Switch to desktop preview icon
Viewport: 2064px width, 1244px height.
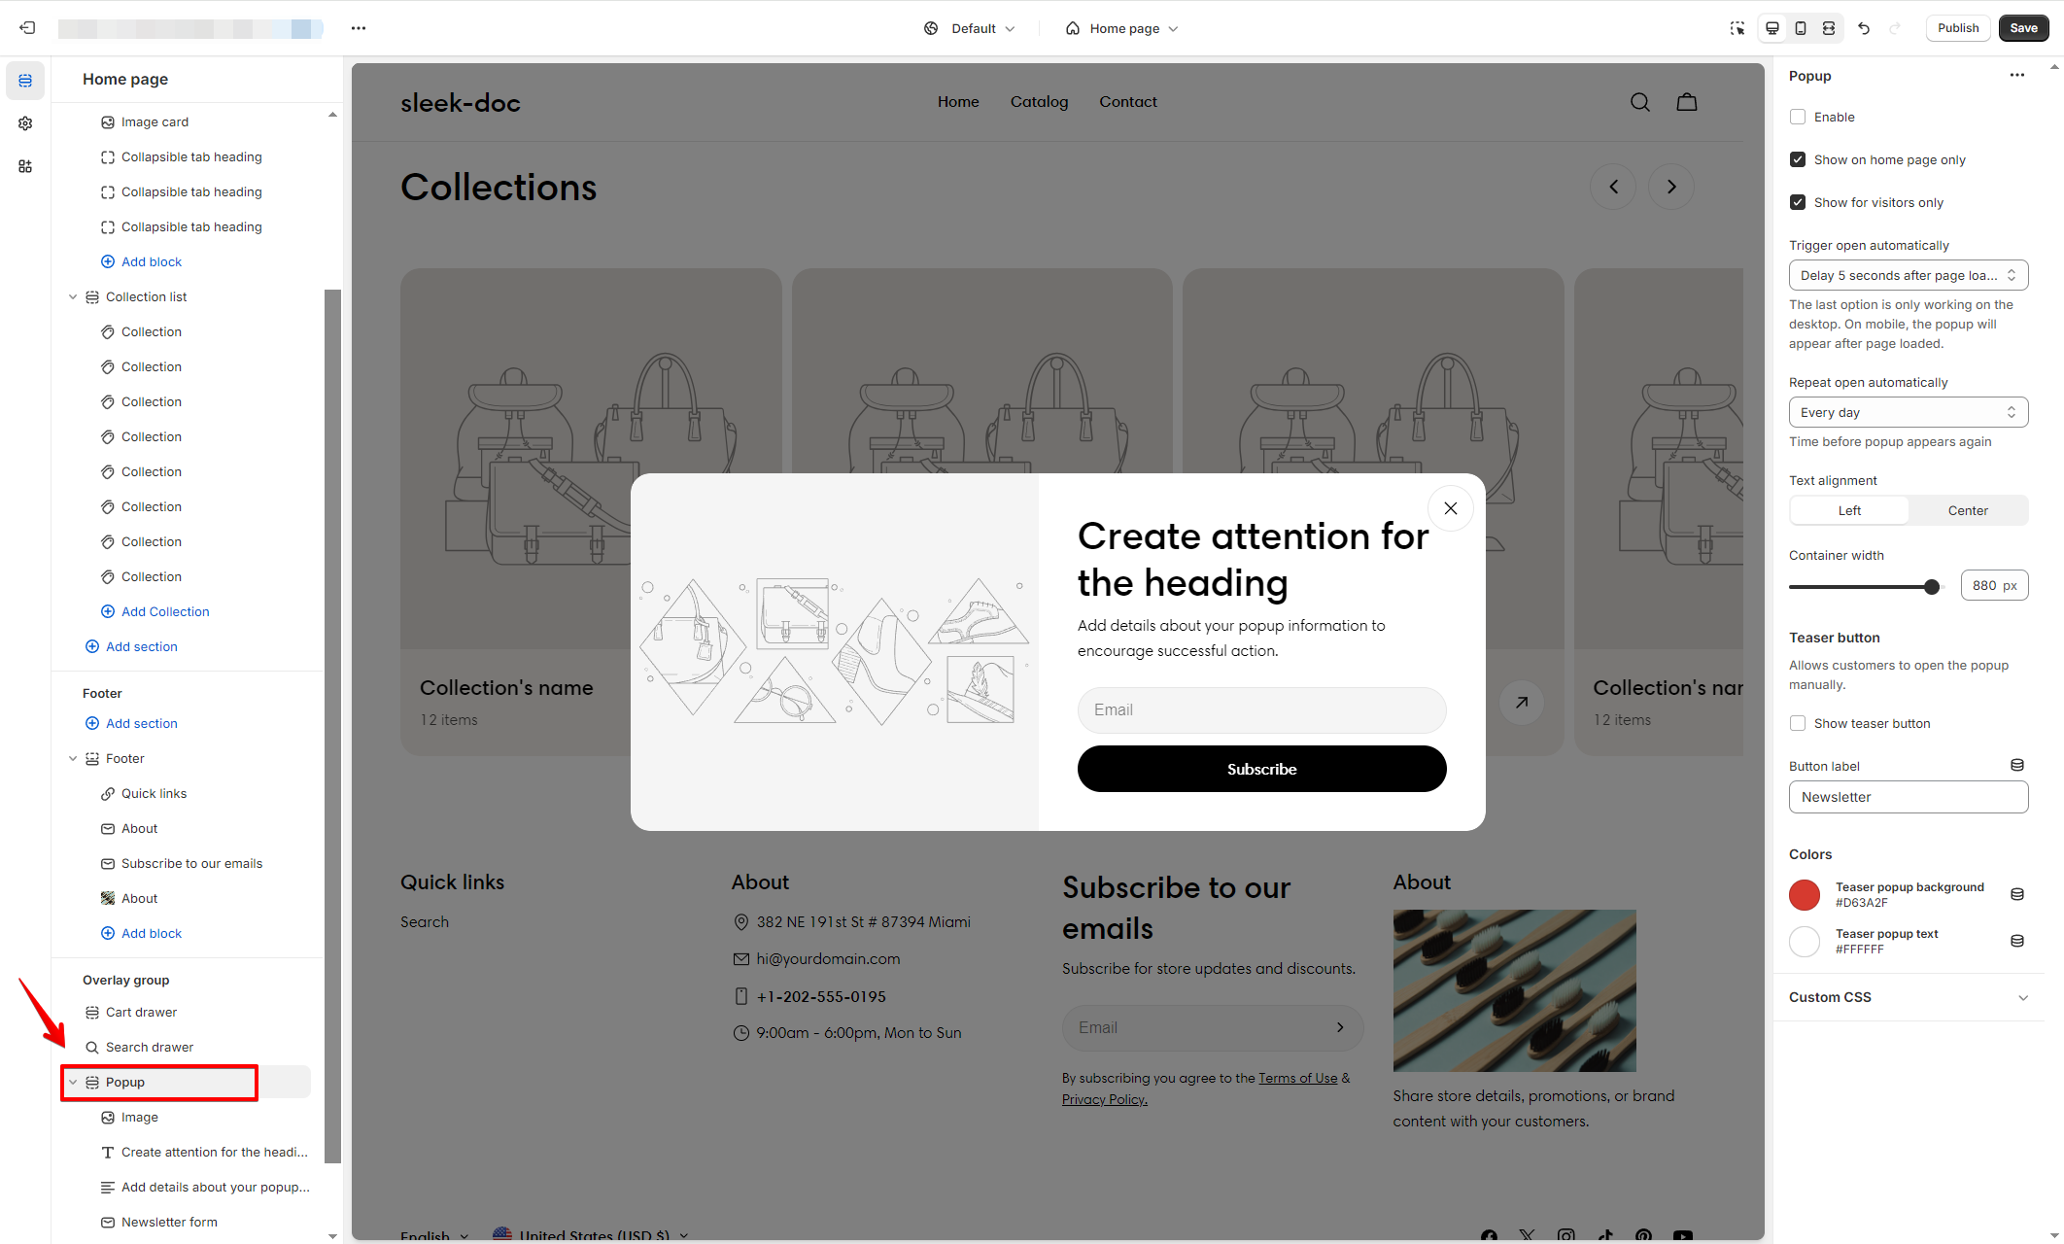coord(1772,28)
